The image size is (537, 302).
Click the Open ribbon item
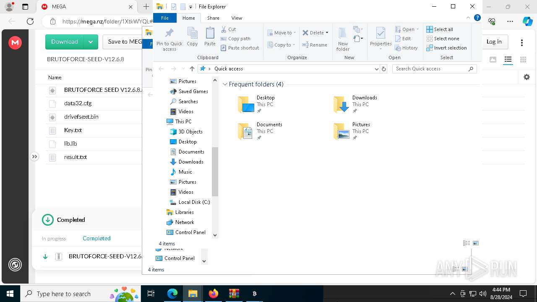coord(407,29)
